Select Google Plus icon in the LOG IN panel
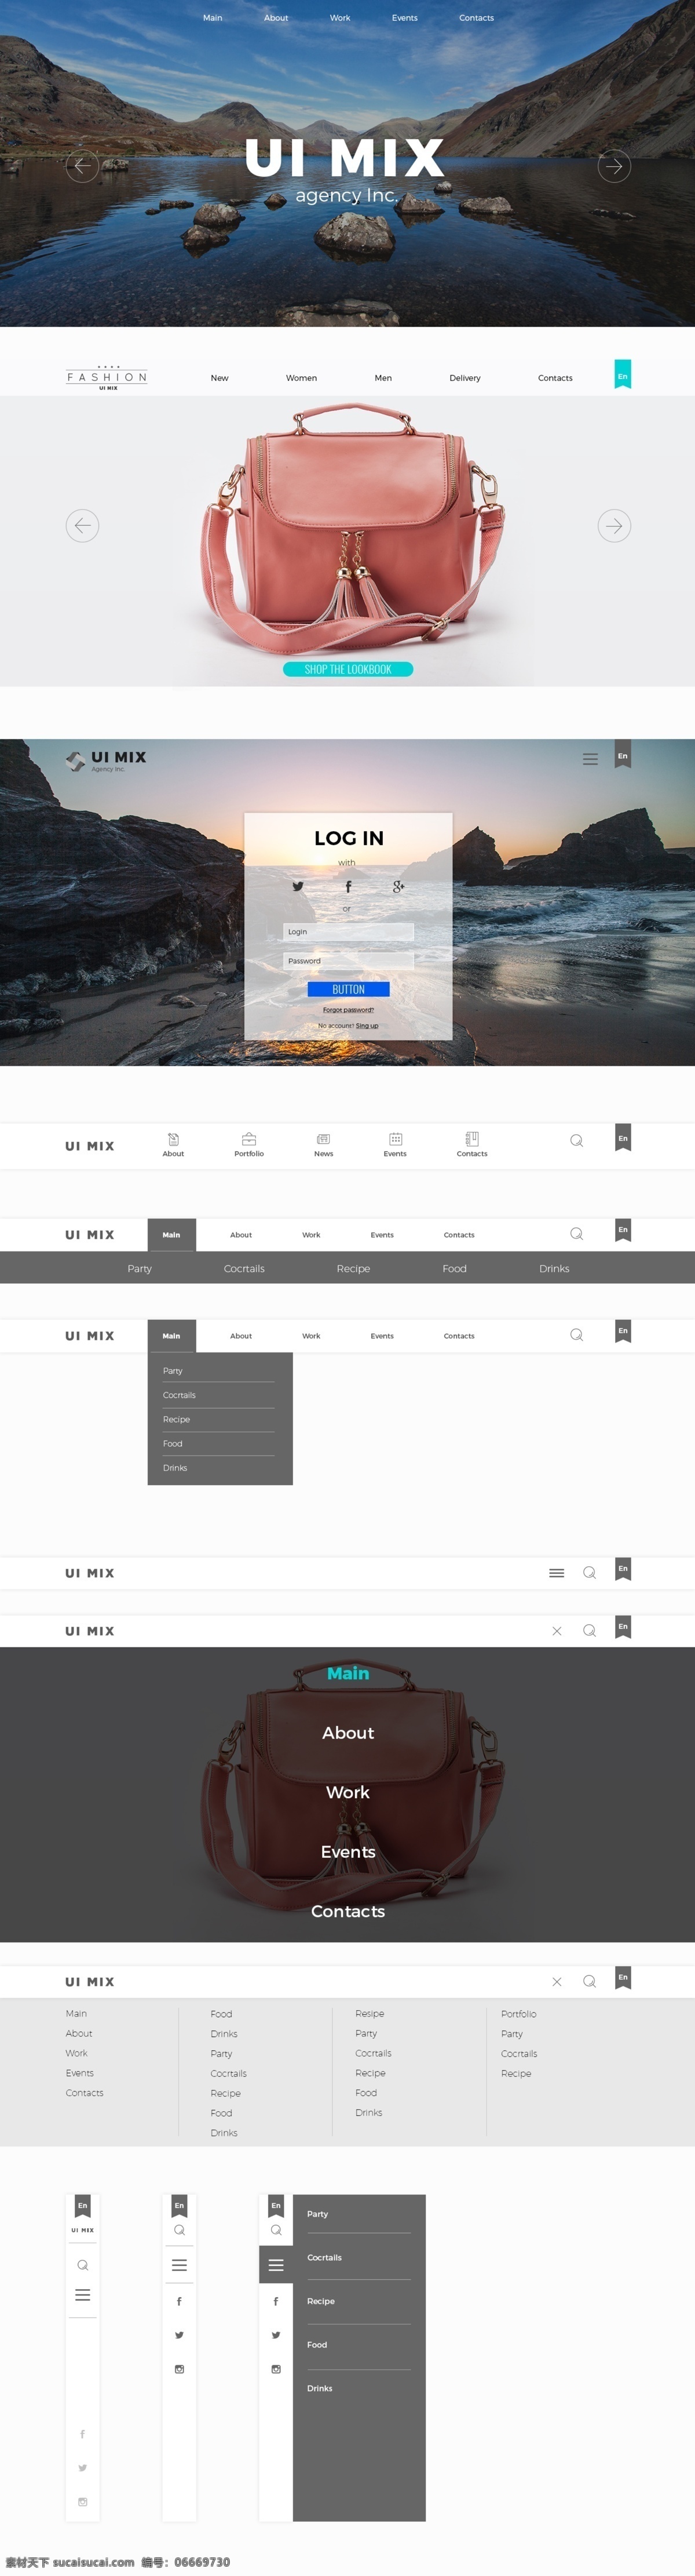 398,886
